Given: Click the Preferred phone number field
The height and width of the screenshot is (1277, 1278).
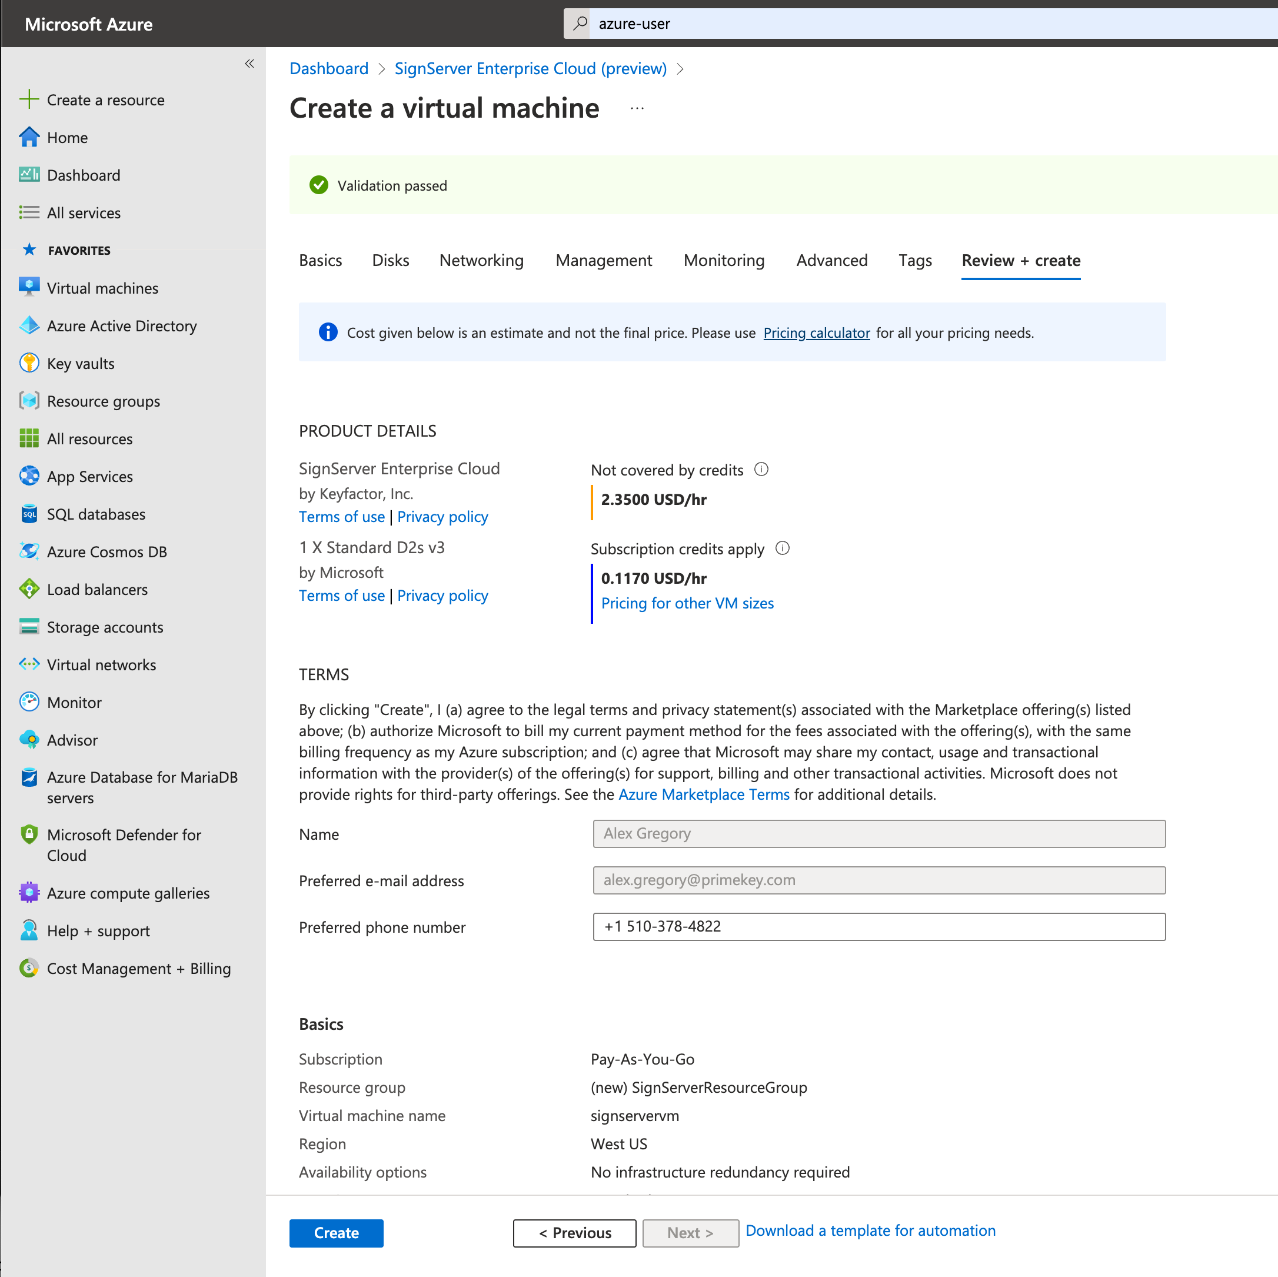Looking at the screenshot, I should [x=878, y=926].
